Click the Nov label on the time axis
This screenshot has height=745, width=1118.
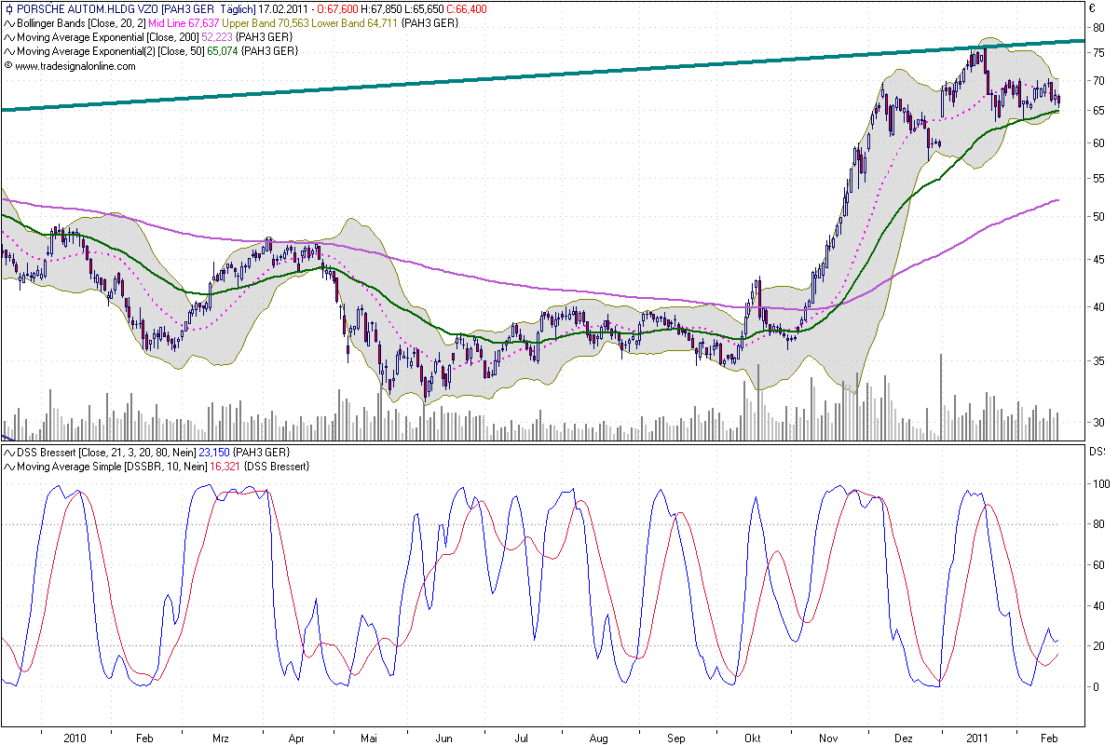pos(827,738)
